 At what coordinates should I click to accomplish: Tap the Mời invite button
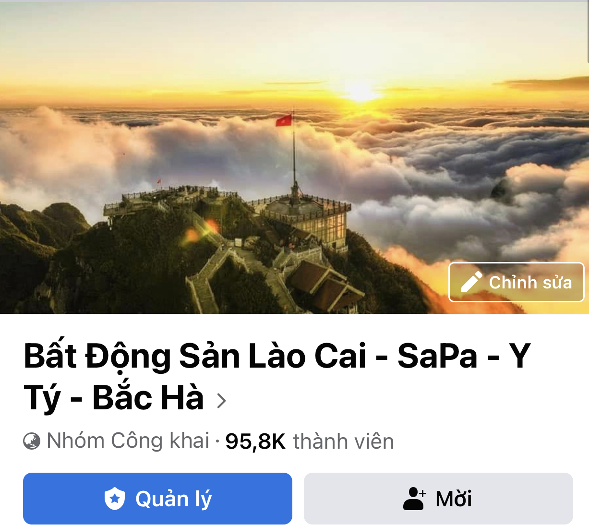pos(438,499)
